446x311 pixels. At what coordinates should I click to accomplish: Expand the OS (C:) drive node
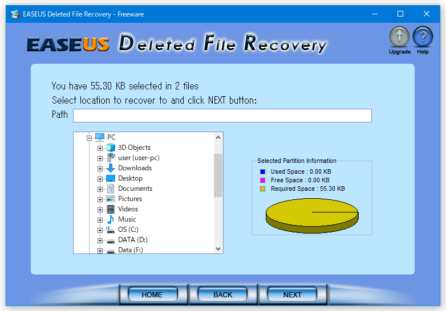point(100,230)
